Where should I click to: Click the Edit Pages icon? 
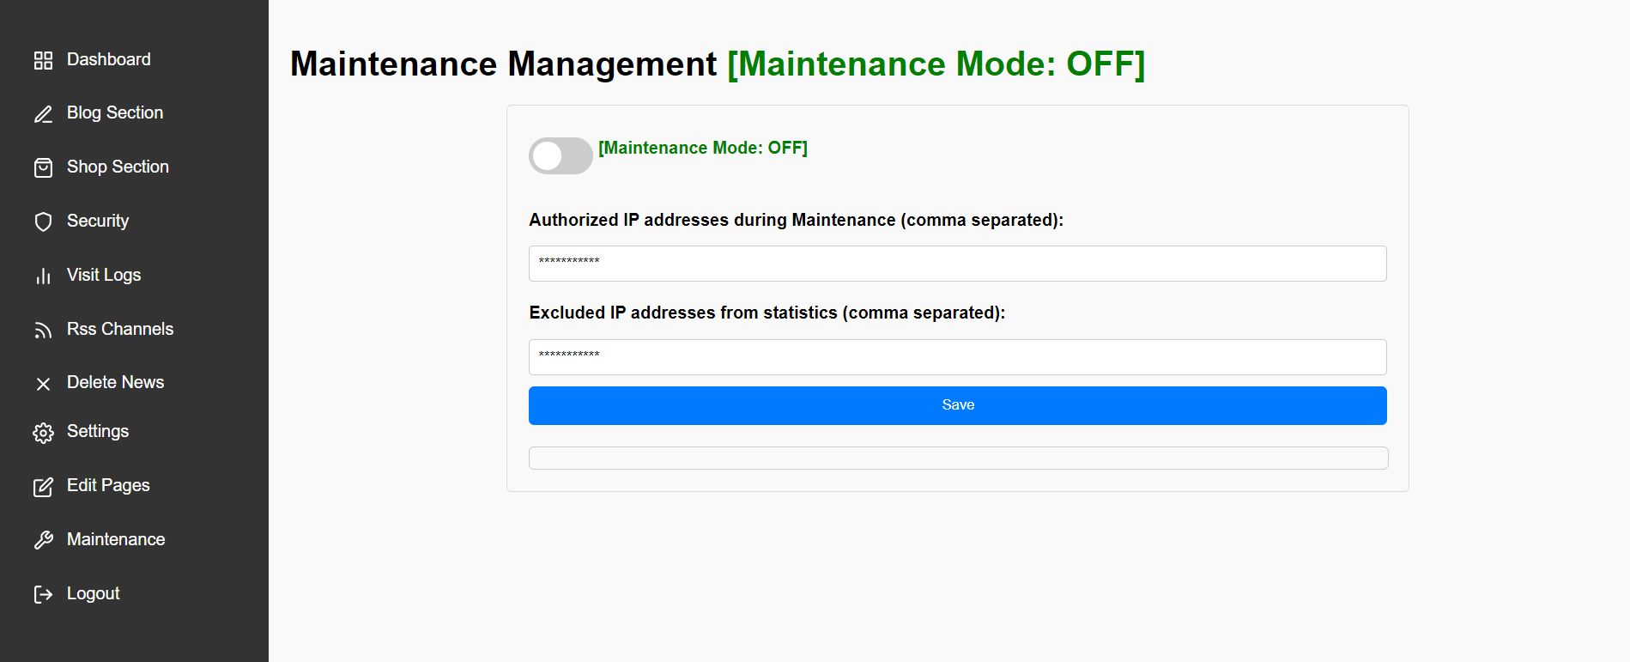43,487
